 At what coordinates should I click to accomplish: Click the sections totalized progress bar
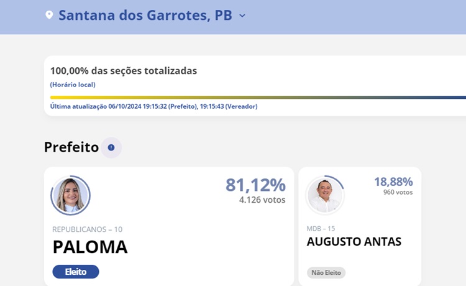pos(258,97)
